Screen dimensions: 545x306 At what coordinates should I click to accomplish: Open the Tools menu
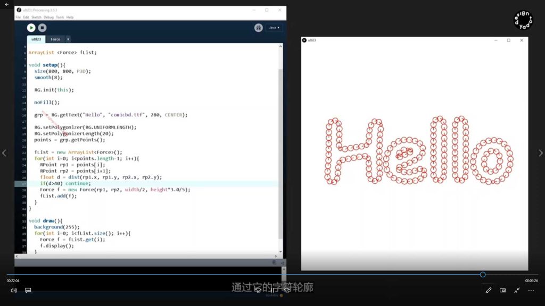click(x=60, y=17)
